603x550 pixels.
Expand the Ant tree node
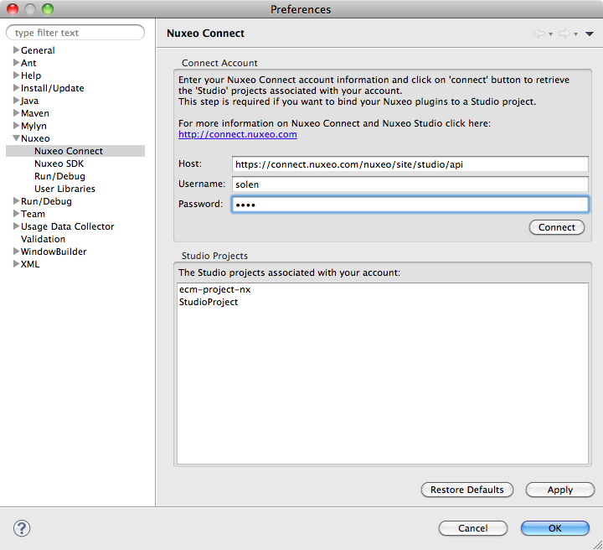click(x=16, y=62)
